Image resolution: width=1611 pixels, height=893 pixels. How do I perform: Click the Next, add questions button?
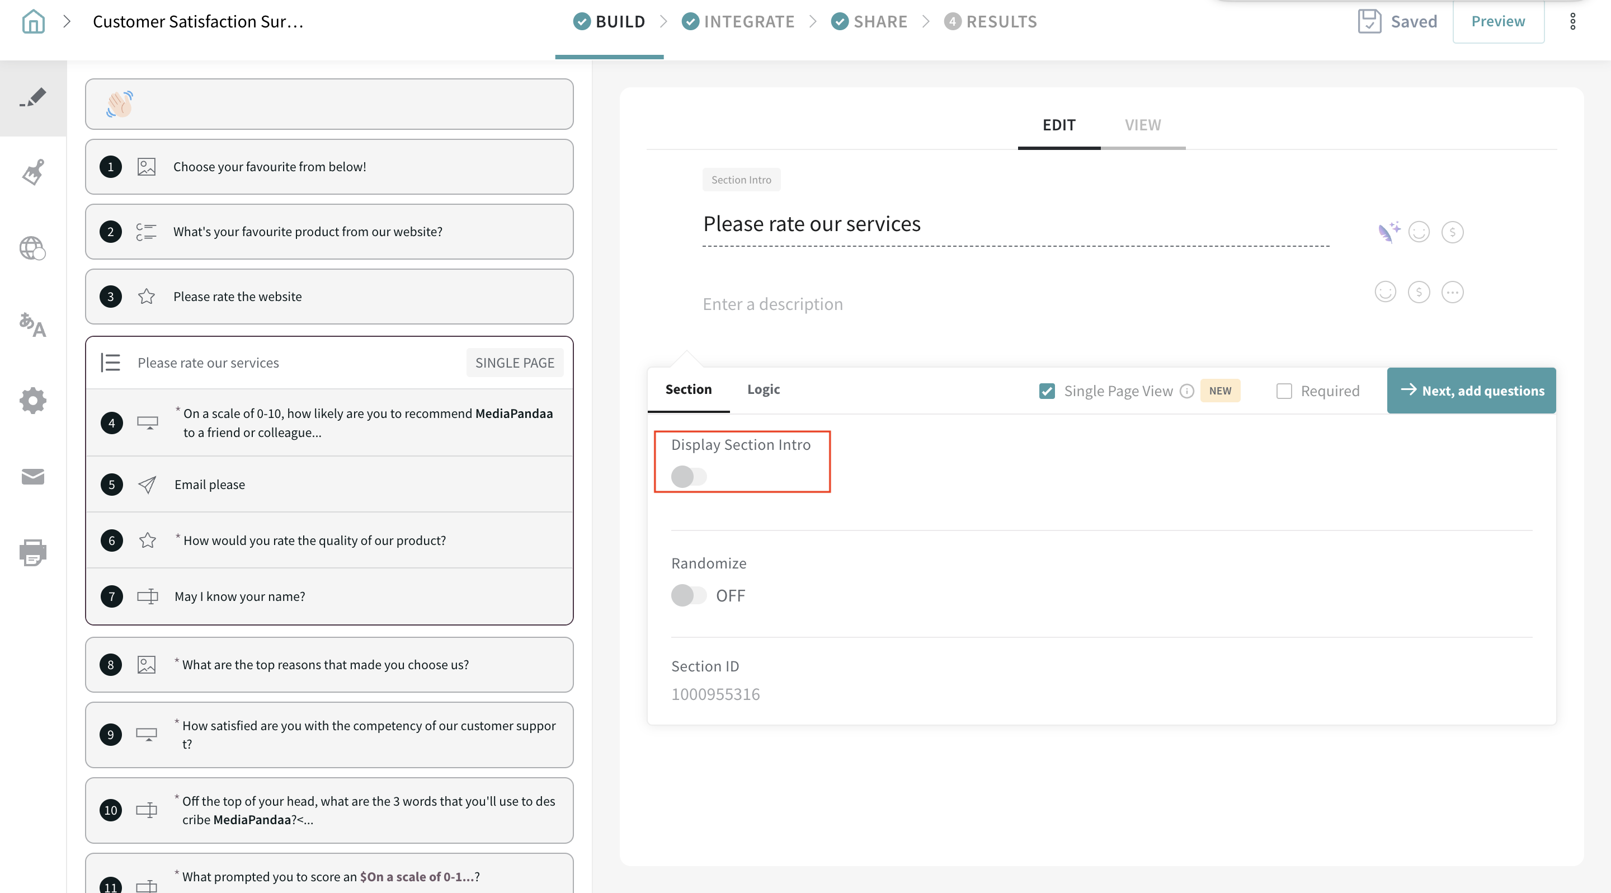pos(1471,391)
